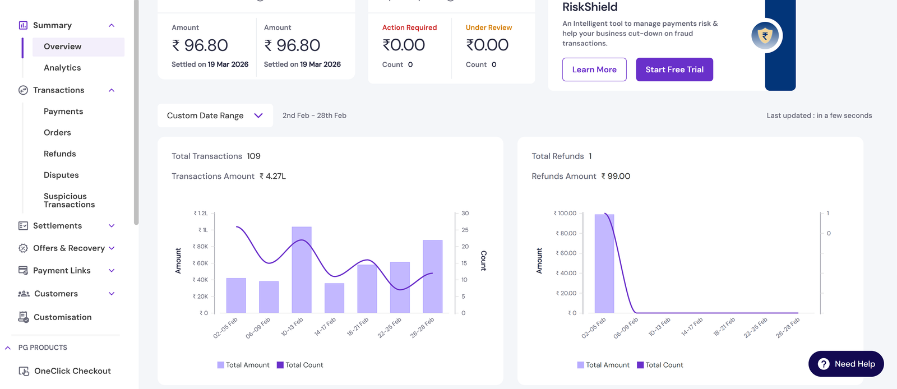Click the Summary dashboard icon
Viewport: 897px width, 389px height.
pyautogui.click(x=23, y=25)
